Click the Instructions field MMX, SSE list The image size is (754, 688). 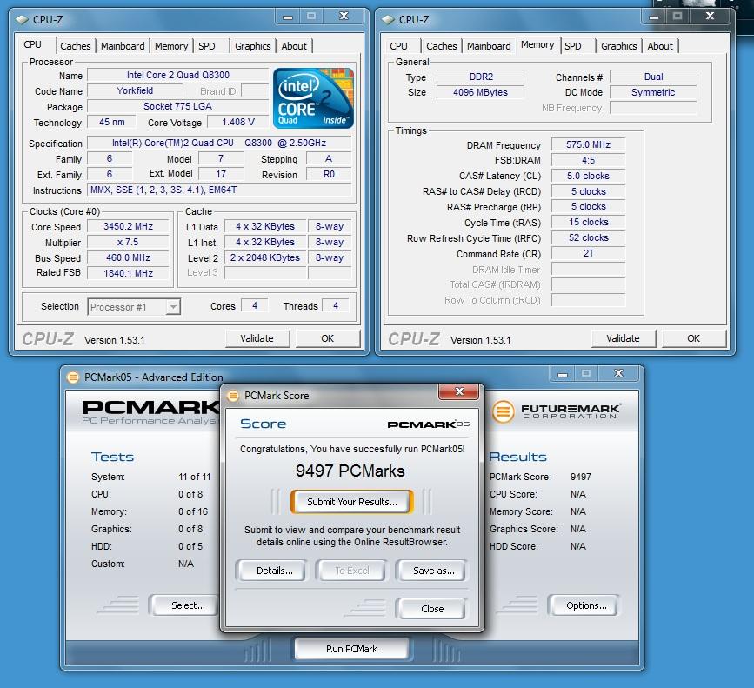220,190
